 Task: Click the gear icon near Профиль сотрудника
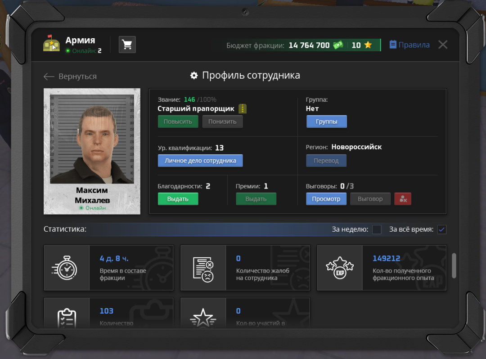click(x=194, y=76)
